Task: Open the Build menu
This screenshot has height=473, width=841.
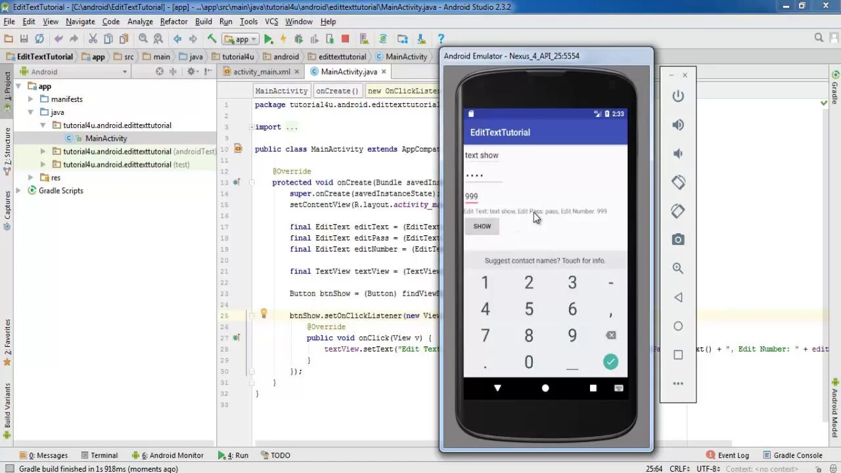Action: pos(204,22)
